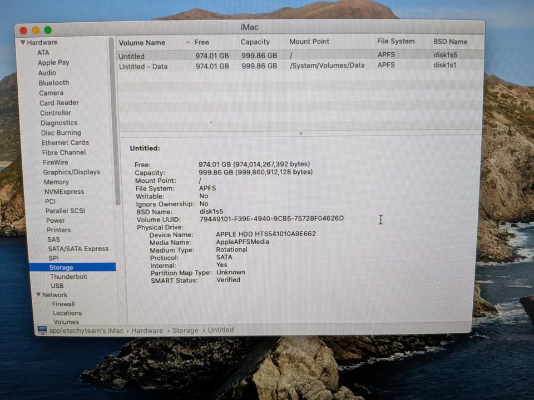Select NVMExpress in the hardware list
The width and height of the screenshot is (534, 400).
[x=64, y=191]
